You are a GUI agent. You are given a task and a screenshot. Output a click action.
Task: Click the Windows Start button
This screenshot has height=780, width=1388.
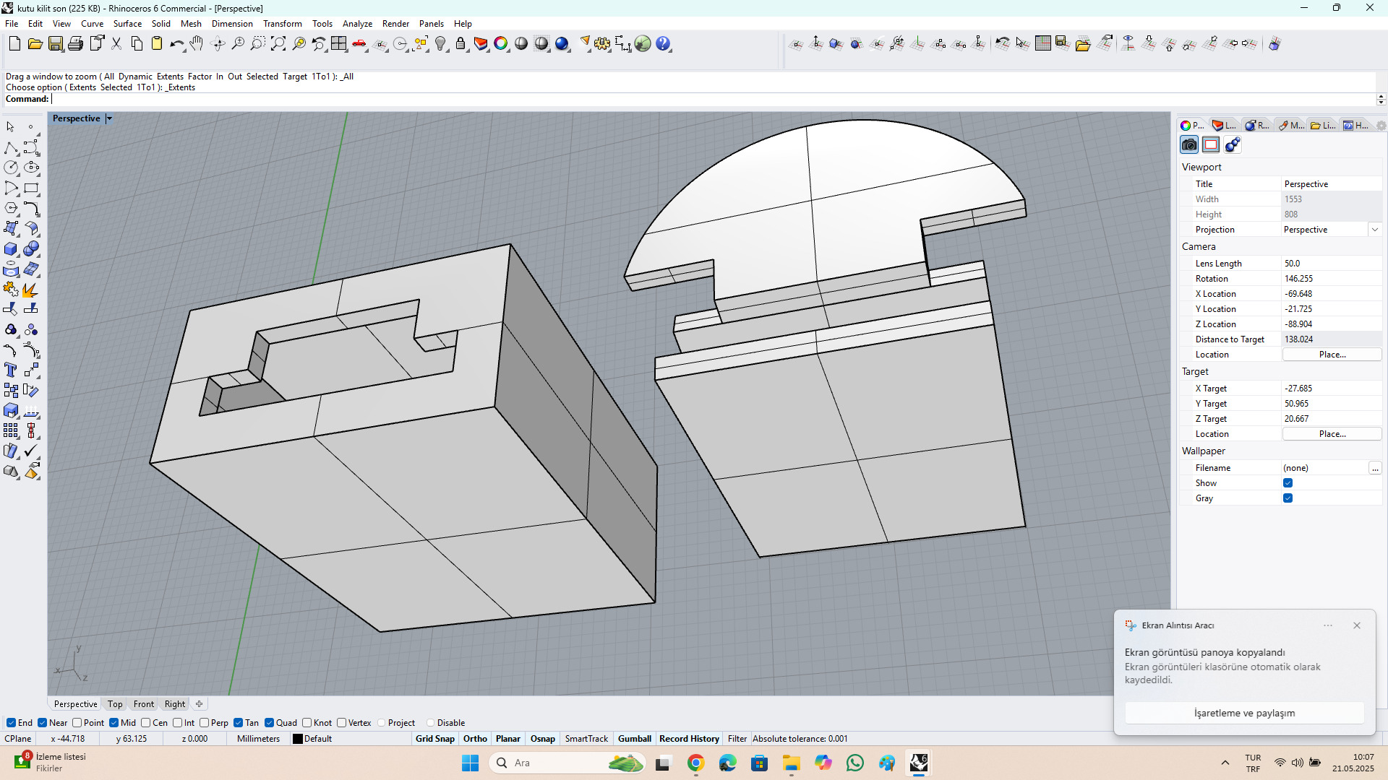pyautogui.click(x=470, y=763)
